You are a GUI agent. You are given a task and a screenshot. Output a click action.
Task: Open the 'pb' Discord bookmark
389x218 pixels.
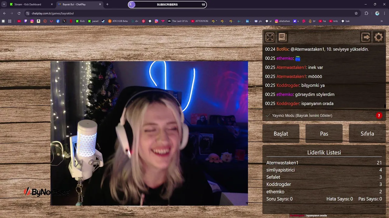(258, 21)
